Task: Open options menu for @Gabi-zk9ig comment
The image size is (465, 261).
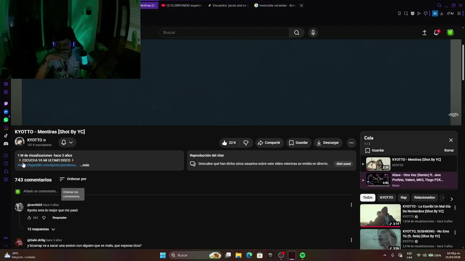Action: [x=351, y=240]
